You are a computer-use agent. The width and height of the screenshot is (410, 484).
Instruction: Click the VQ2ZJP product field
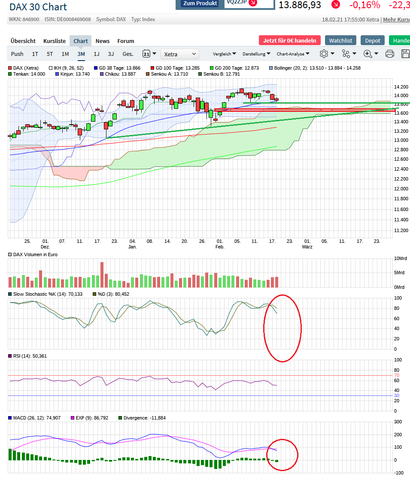click(x=249, y=3)
